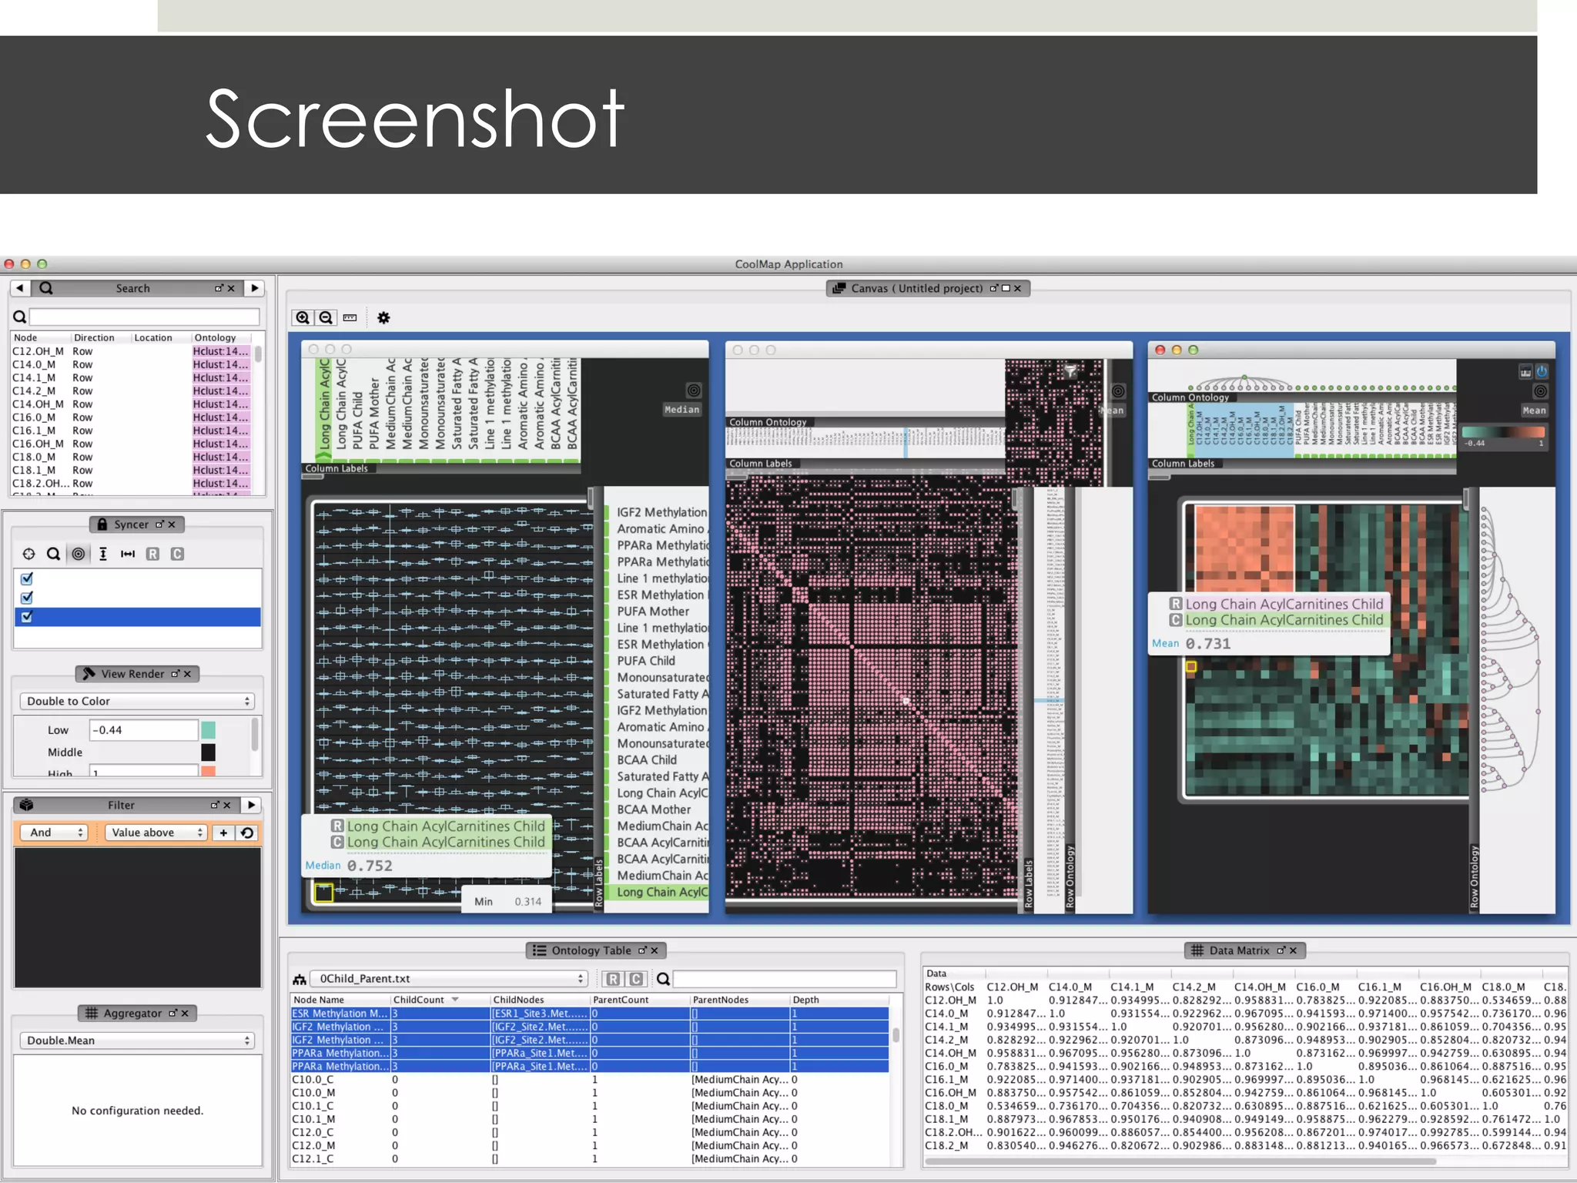Uncheck the highlighted third Syncer checkbox
Image resolution: width=1577 pixels, height=1183 pixels.
point(27,616)
